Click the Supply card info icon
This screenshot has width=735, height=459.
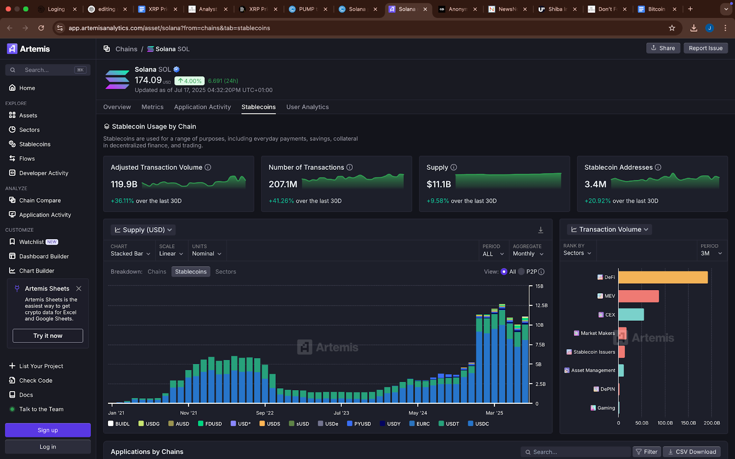[x=454, y=168]
